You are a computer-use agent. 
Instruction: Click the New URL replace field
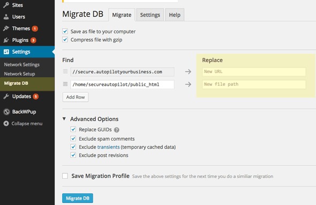(254, 72)
